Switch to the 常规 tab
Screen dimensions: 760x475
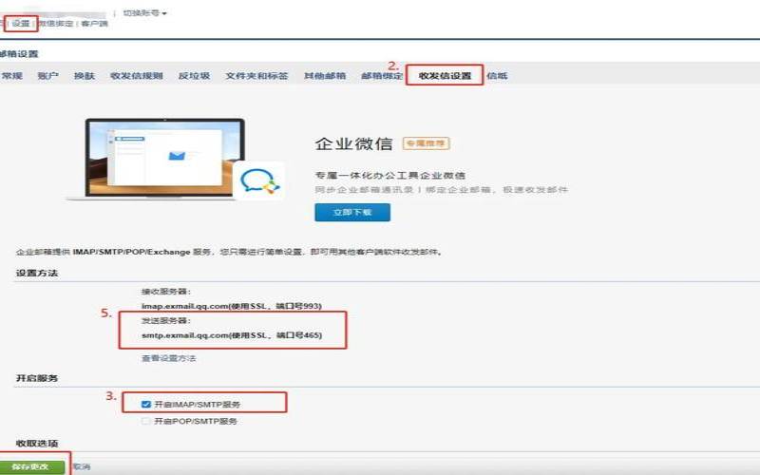tap(11, 76)
